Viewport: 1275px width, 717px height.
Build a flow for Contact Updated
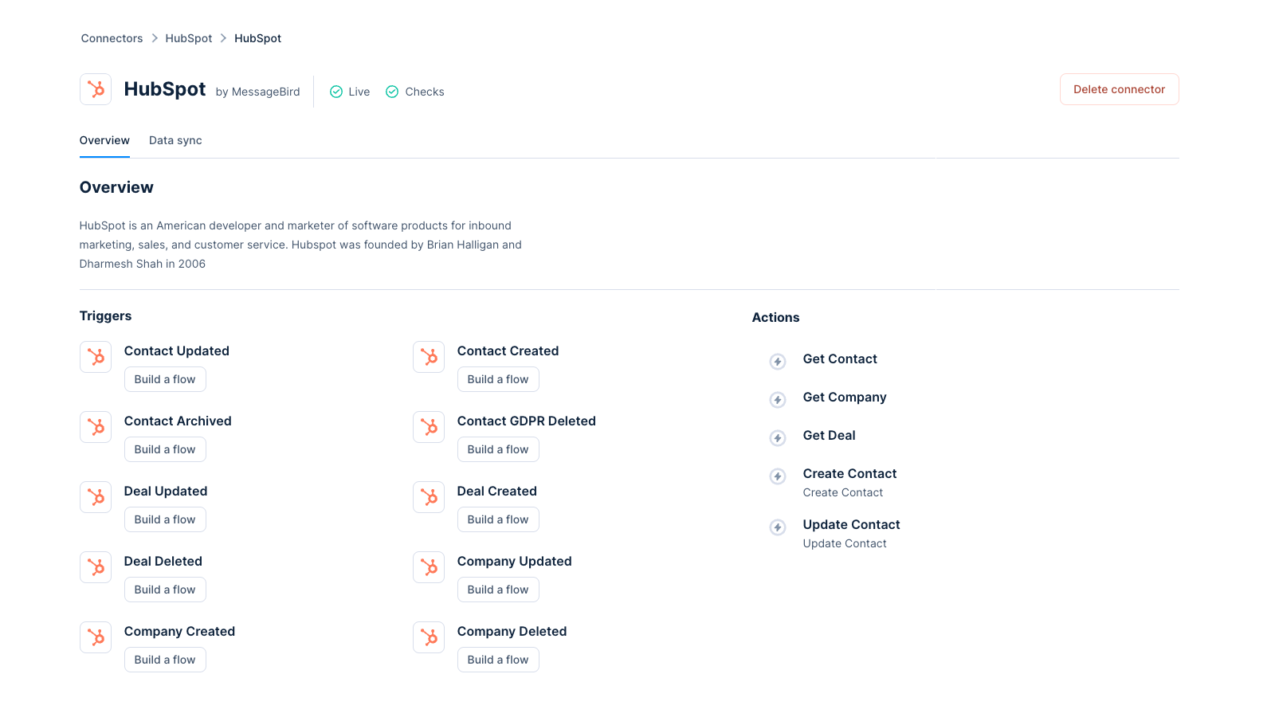pos(165,379)
